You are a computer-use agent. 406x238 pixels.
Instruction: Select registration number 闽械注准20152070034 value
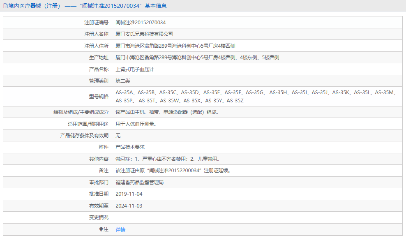tap(141, 23)
